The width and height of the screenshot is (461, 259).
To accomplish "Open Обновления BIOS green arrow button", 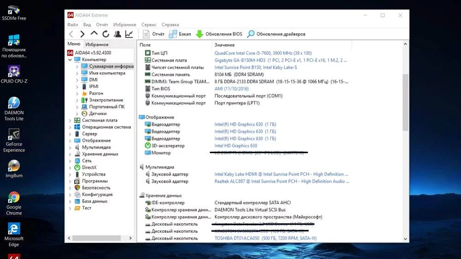I will coord(219,34).
